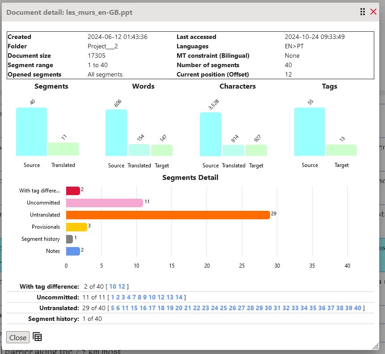Jump to untranslated segment 22
This screenshot has height=354, width=385.
tap(197, 308)
